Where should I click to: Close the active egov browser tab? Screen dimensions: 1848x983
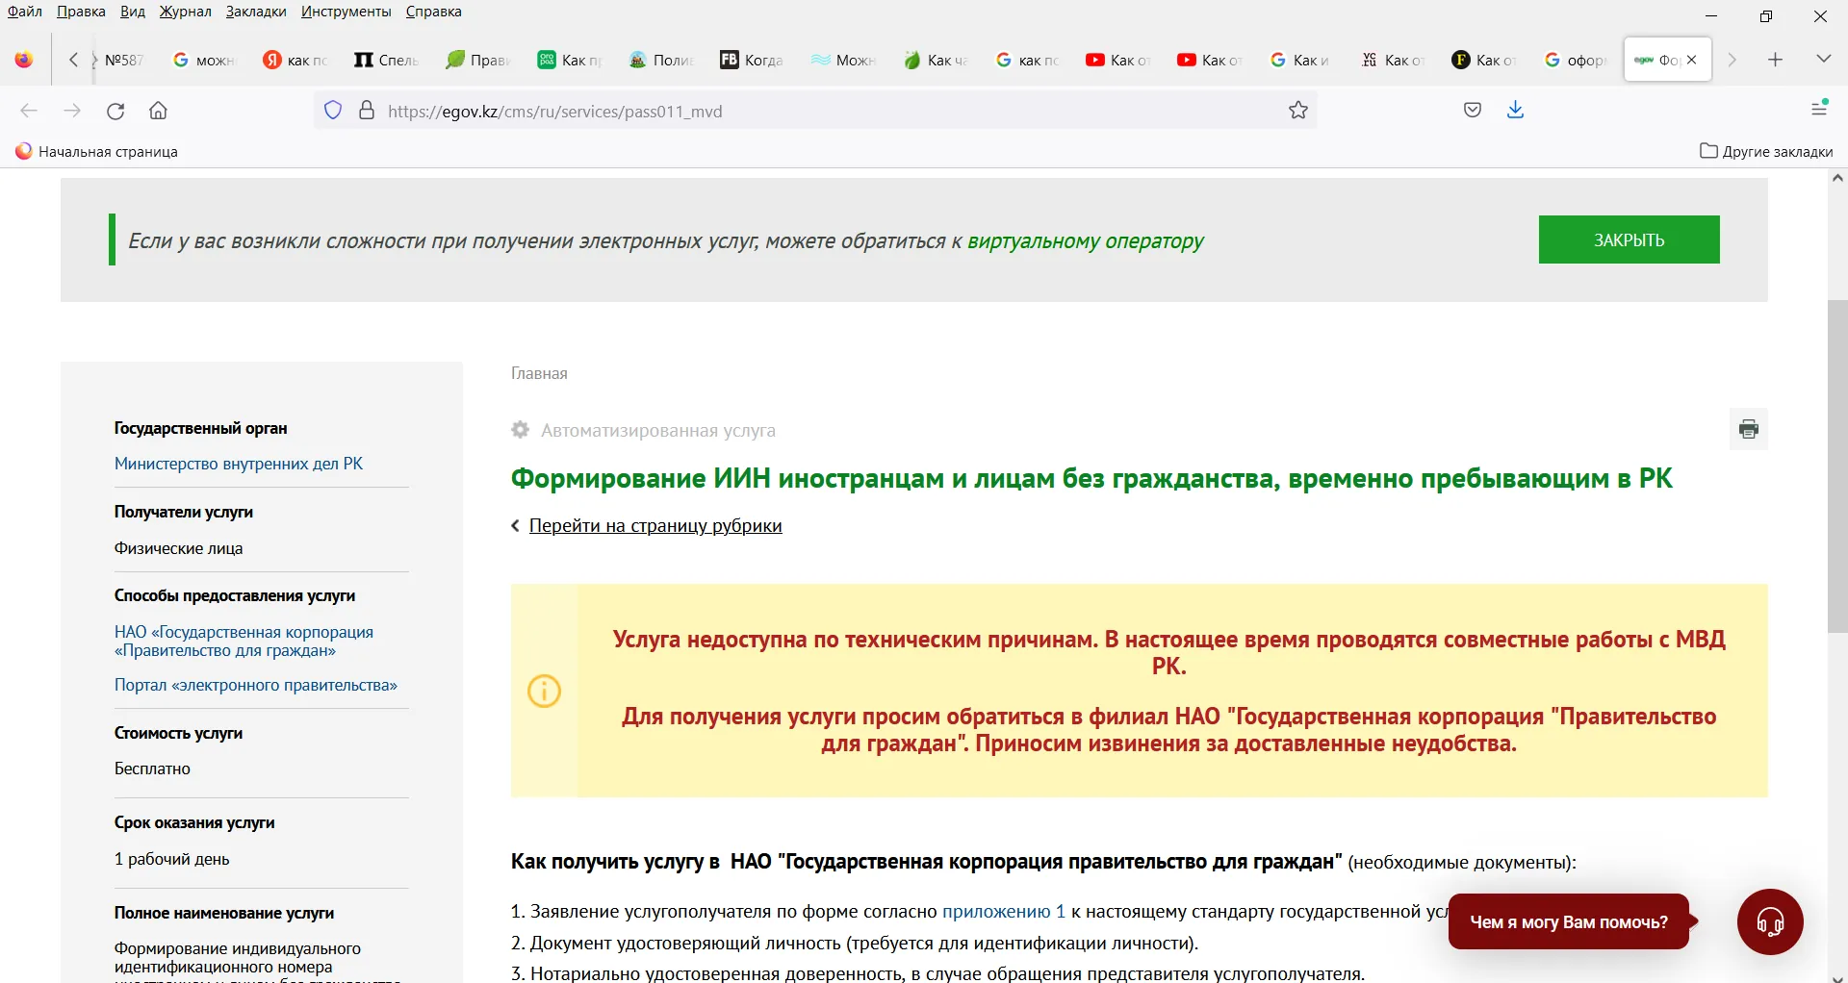(1692, 60)
